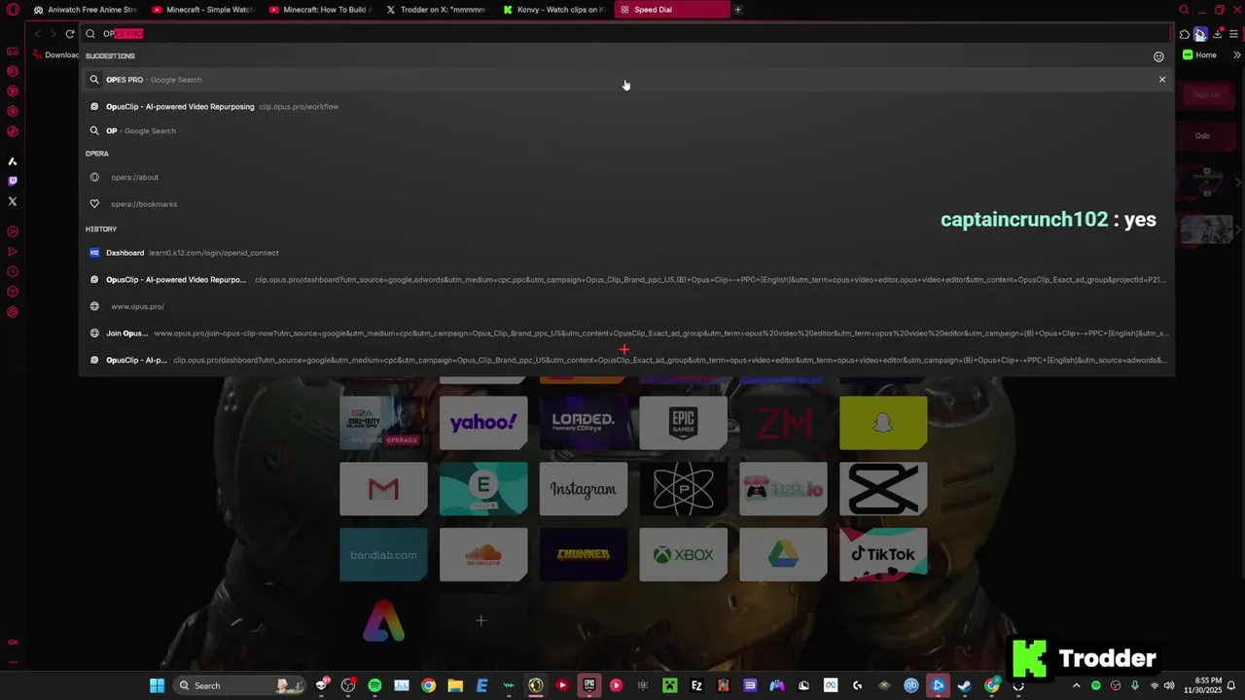Open the Home bookmark in bookmarks bar

tap(1199, 55)
